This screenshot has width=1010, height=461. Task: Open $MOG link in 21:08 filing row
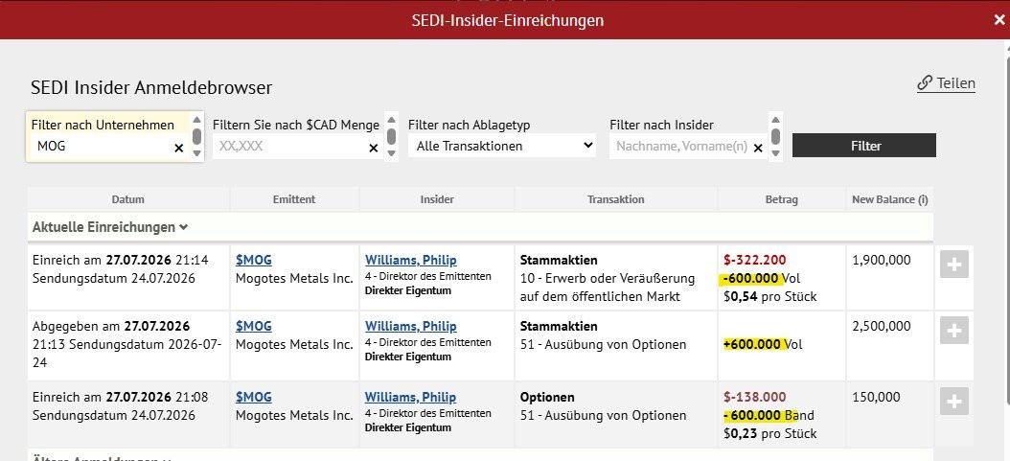click(254, 397)
